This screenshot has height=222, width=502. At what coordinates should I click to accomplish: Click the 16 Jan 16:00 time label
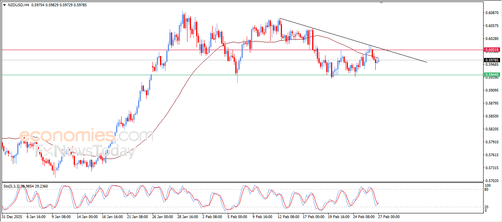pos(113,216)
